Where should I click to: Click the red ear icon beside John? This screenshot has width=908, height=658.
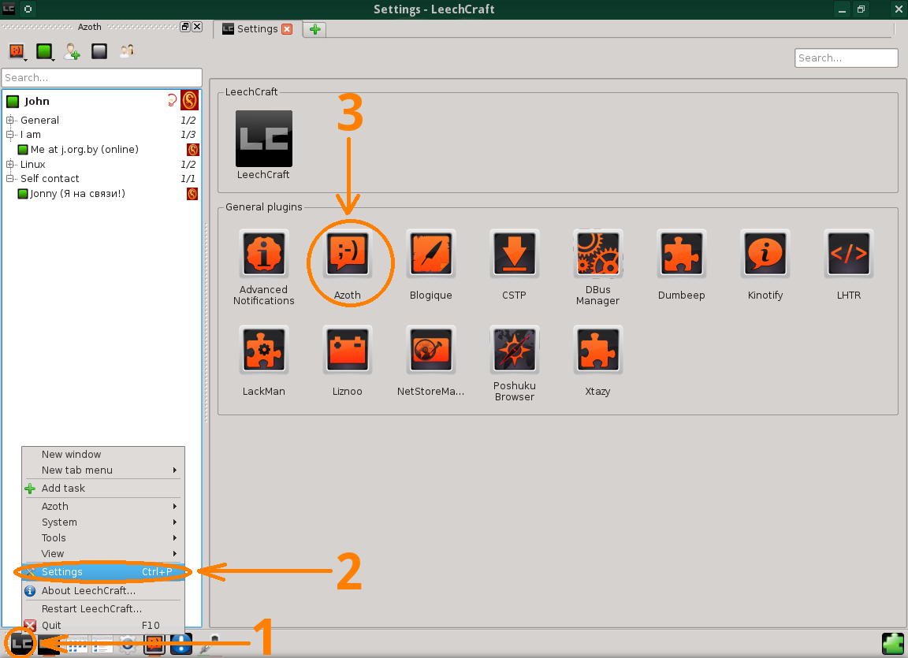tap(172, 101)
